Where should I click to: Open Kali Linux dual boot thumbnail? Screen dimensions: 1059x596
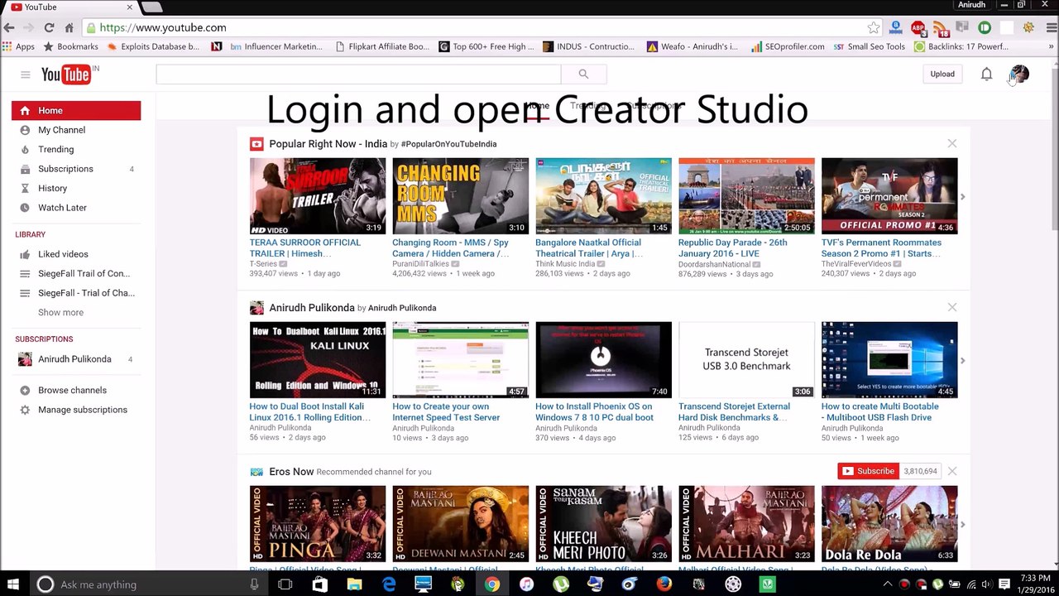(318, 360)
